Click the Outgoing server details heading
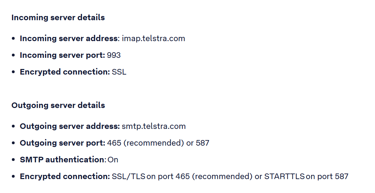 [x=58, y=106]
